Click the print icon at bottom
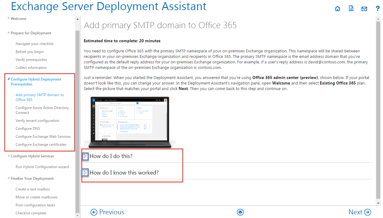This screenshot has height=218, width=383. [240, 212]
